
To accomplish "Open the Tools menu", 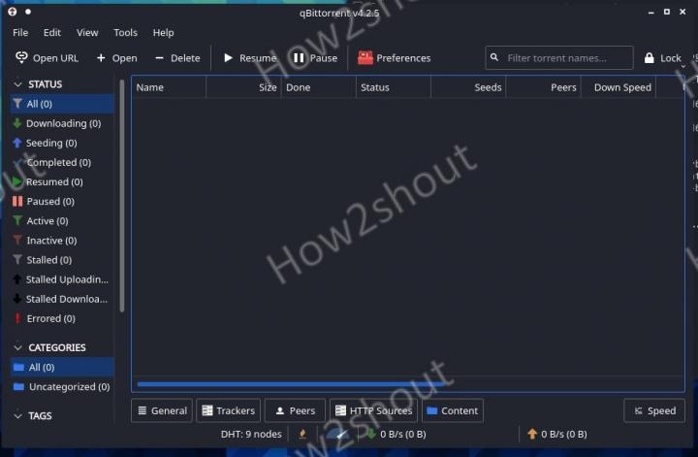I will (125, 33).
